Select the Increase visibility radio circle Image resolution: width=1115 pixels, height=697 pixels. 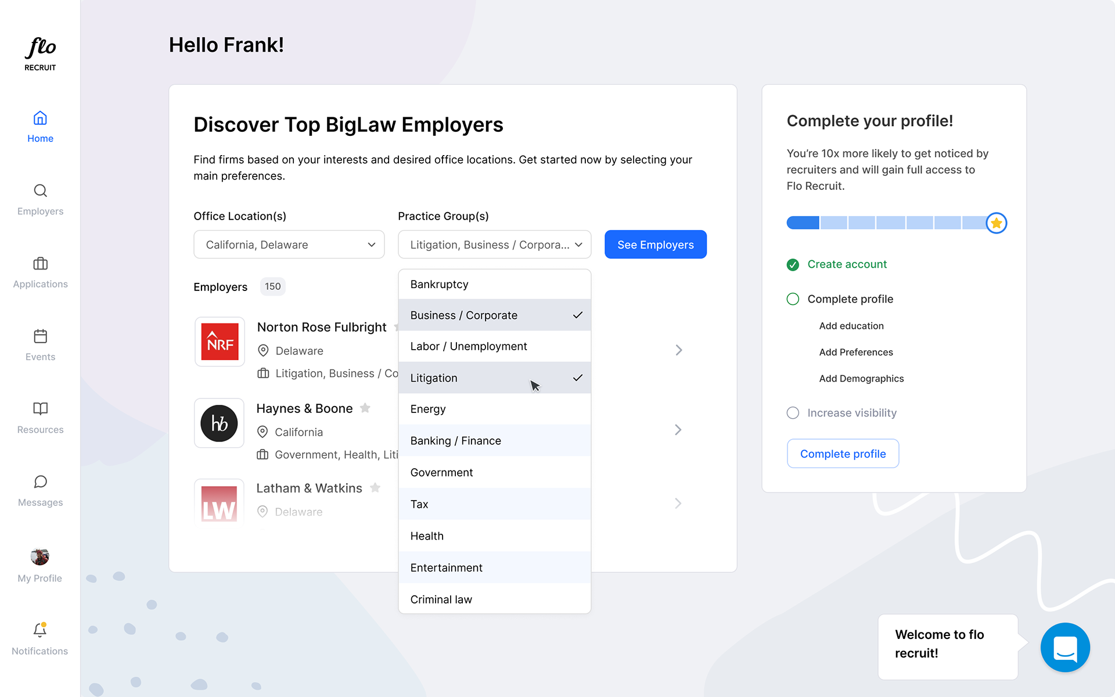coord(793,413)
